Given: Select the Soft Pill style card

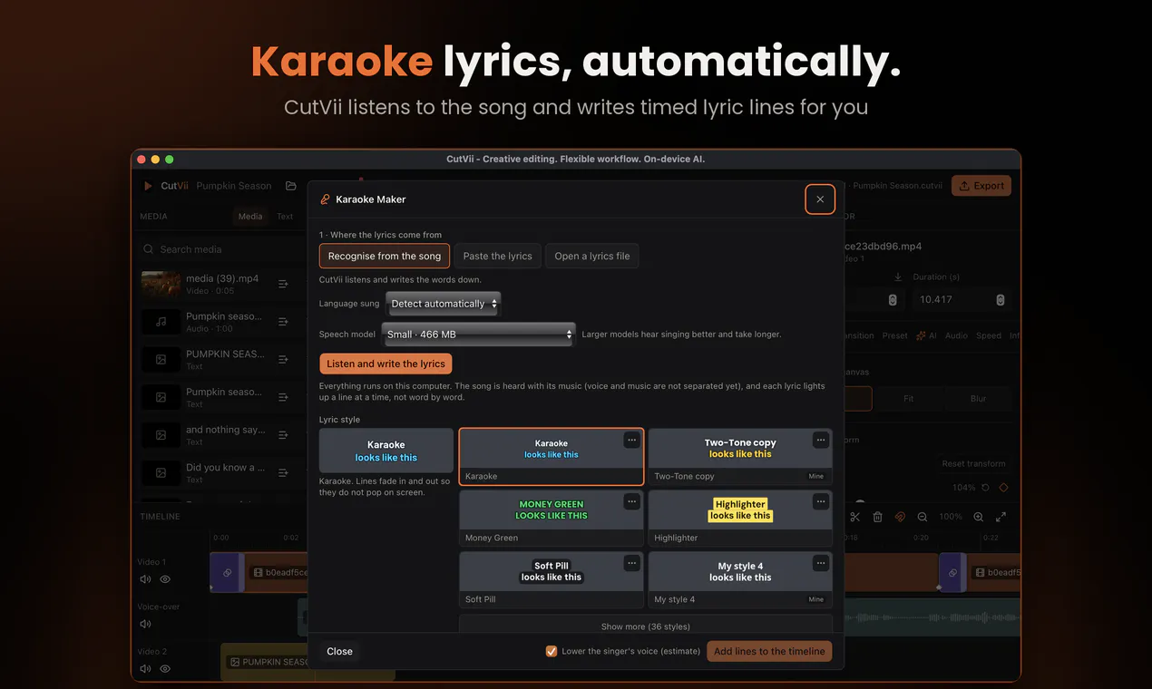Looking at the screenshot, I should 552,580.
